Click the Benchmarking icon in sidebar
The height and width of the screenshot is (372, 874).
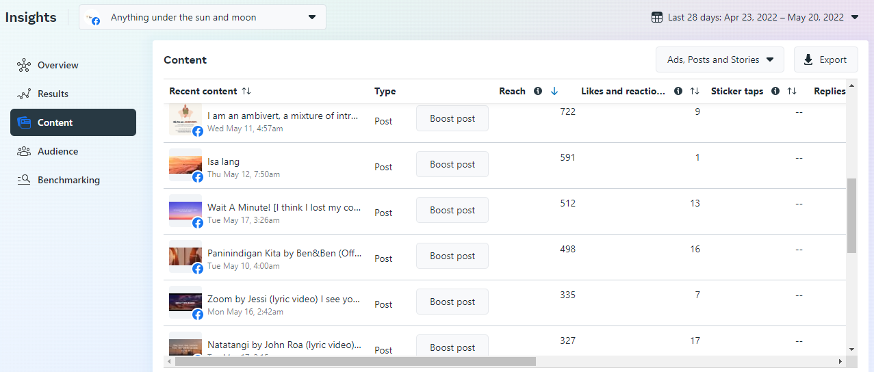click(25, 181)
